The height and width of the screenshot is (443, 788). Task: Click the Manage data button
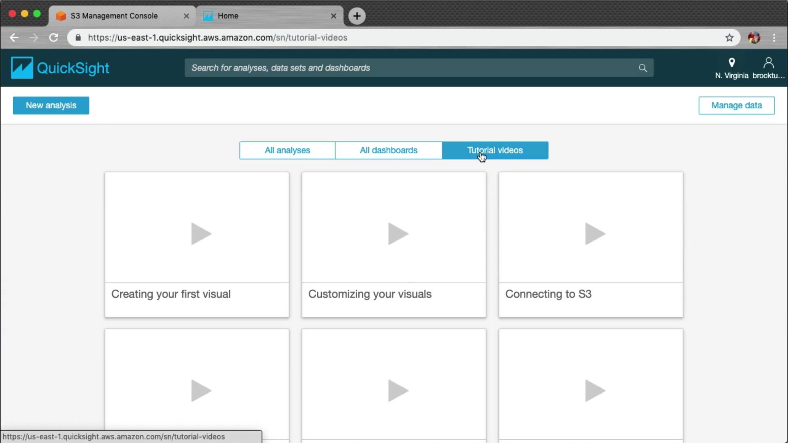coord(736,105)
